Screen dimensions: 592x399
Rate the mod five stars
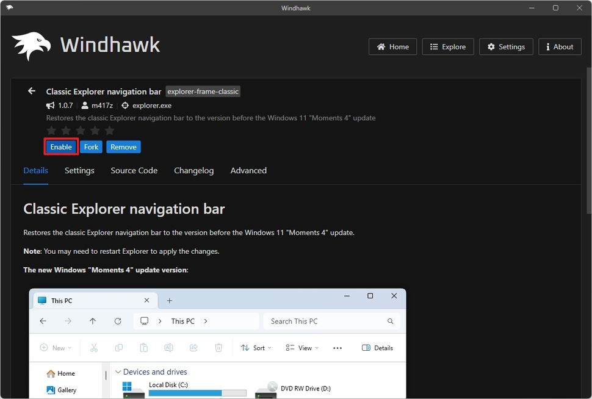click(109, 130)
